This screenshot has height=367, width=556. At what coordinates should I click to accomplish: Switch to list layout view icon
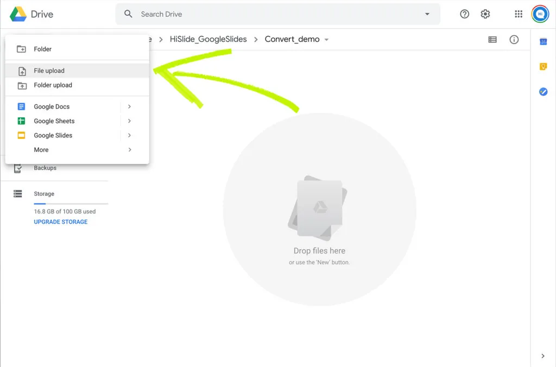(x=492, y=39)
